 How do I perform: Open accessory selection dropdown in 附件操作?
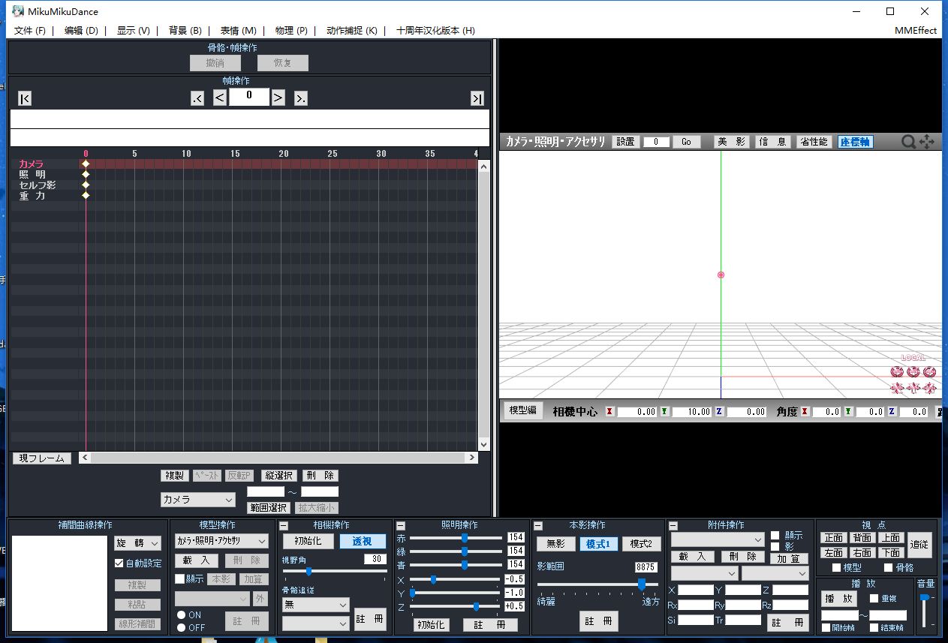click(x=718, y=539)
